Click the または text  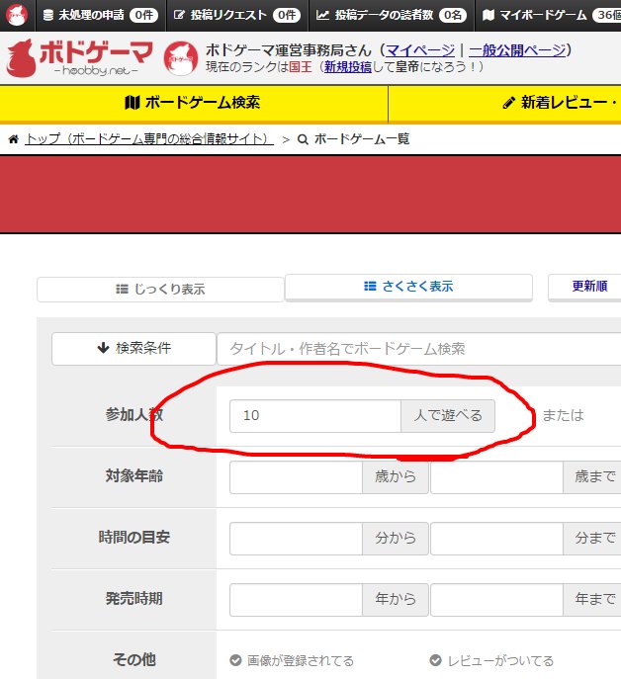[563, 415]
